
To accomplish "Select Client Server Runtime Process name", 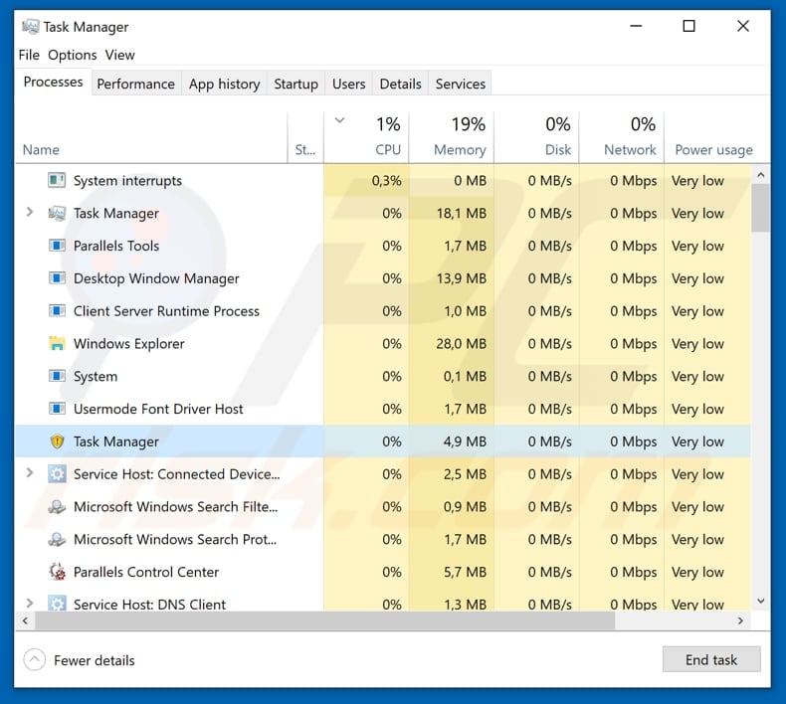I will 166,311.
